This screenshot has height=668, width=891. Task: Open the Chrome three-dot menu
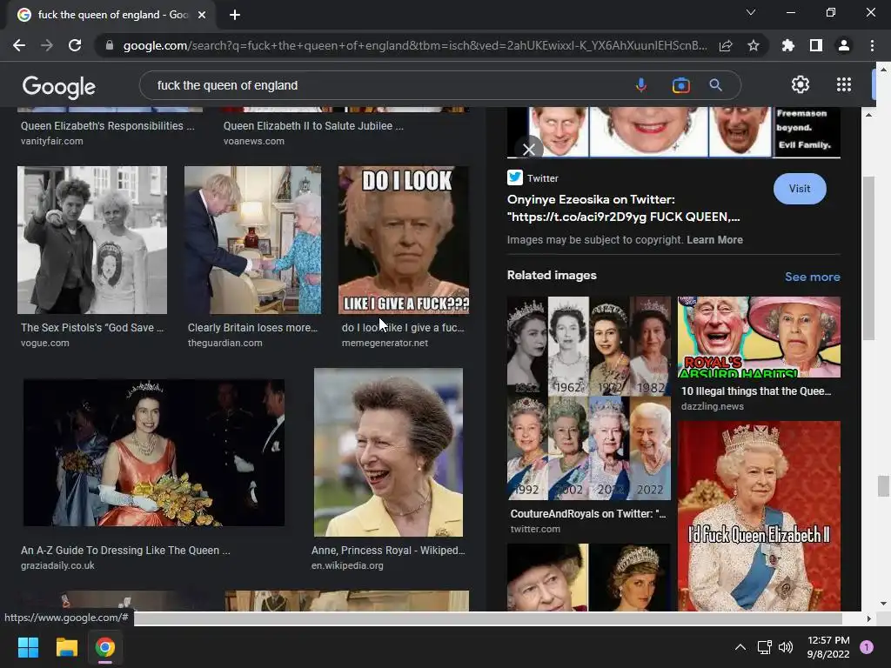tap(872, 45)
